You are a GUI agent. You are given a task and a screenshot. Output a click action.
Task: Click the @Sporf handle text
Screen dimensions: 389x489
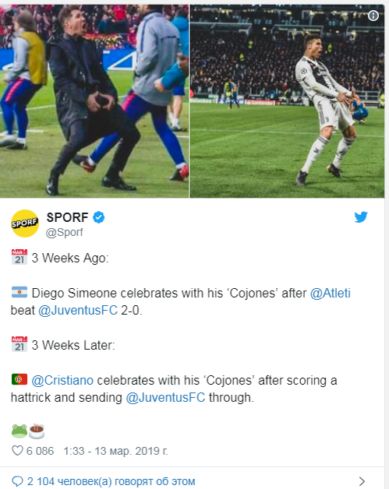point(64,232)
